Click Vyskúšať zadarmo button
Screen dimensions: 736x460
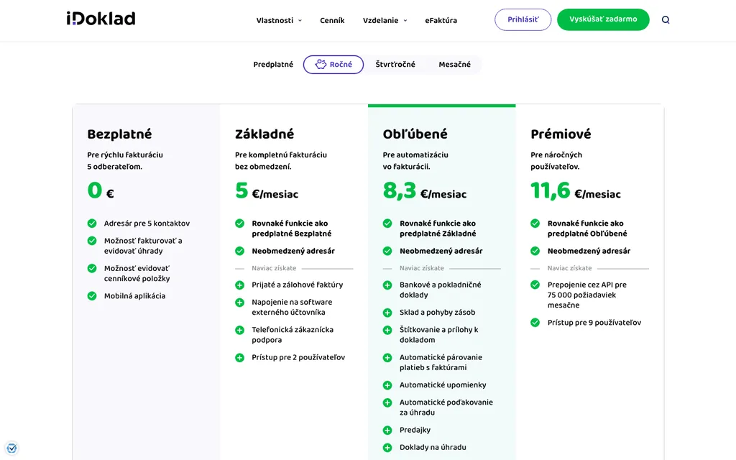603,19
